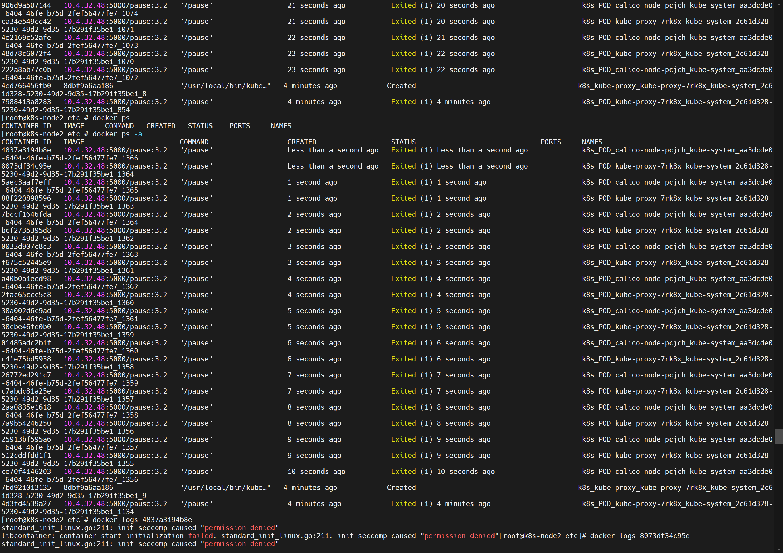Click container ID 4e2169c52afe
Viewport: 783px width, 553px height.
click(x=26, y=37)
